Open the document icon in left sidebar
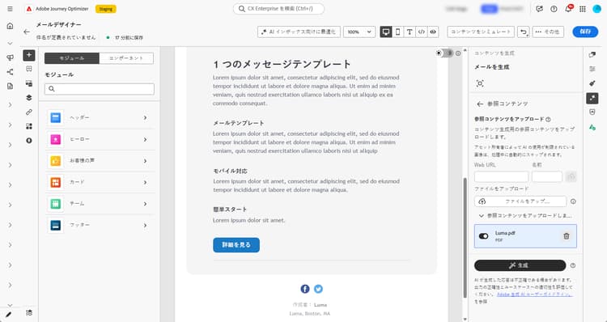Viewport: 607px width, 322px height. [x=10, y=86]
